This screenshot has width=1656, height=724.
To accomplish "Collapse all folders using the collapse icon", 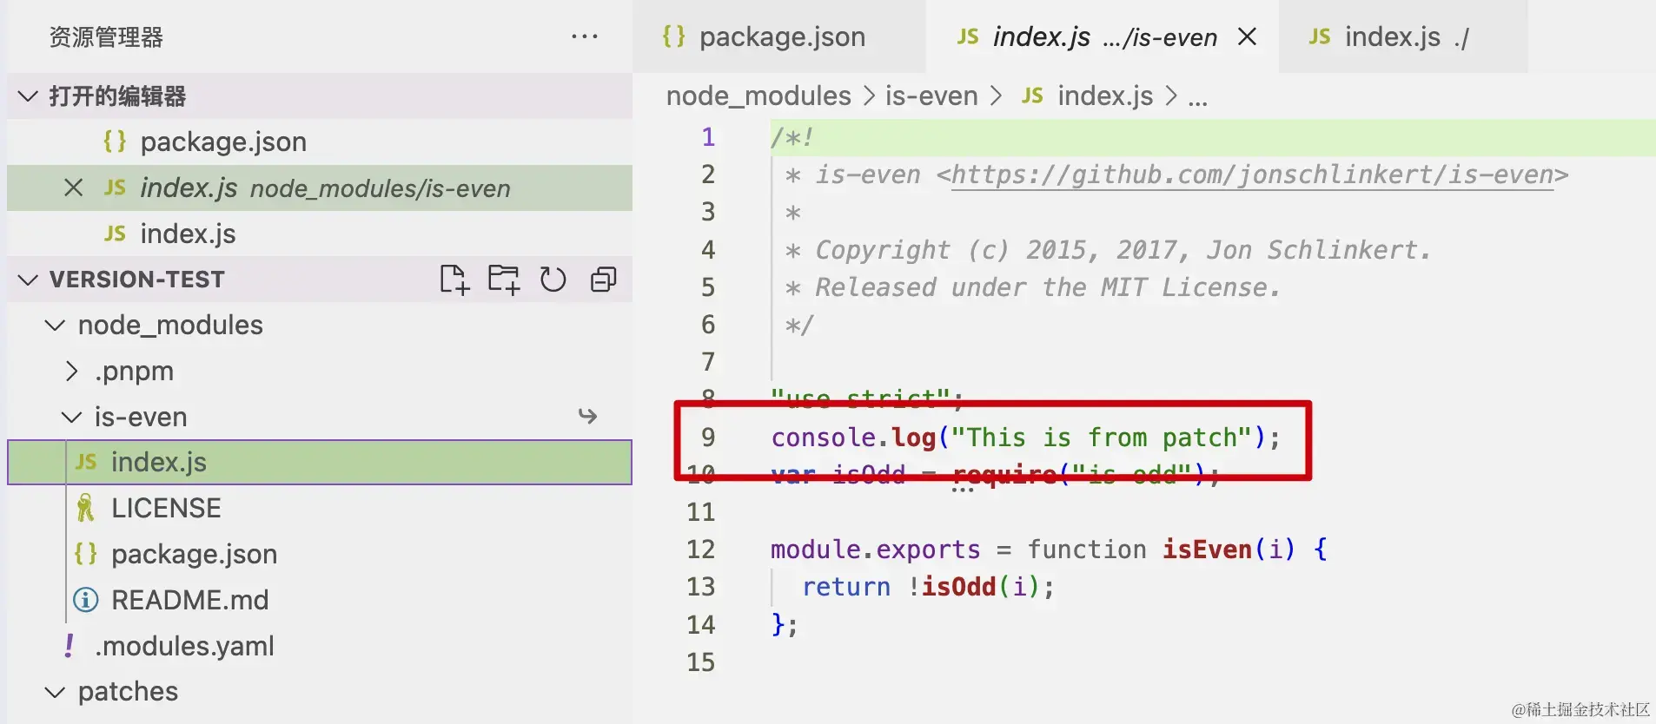I will tap(603, 280).
